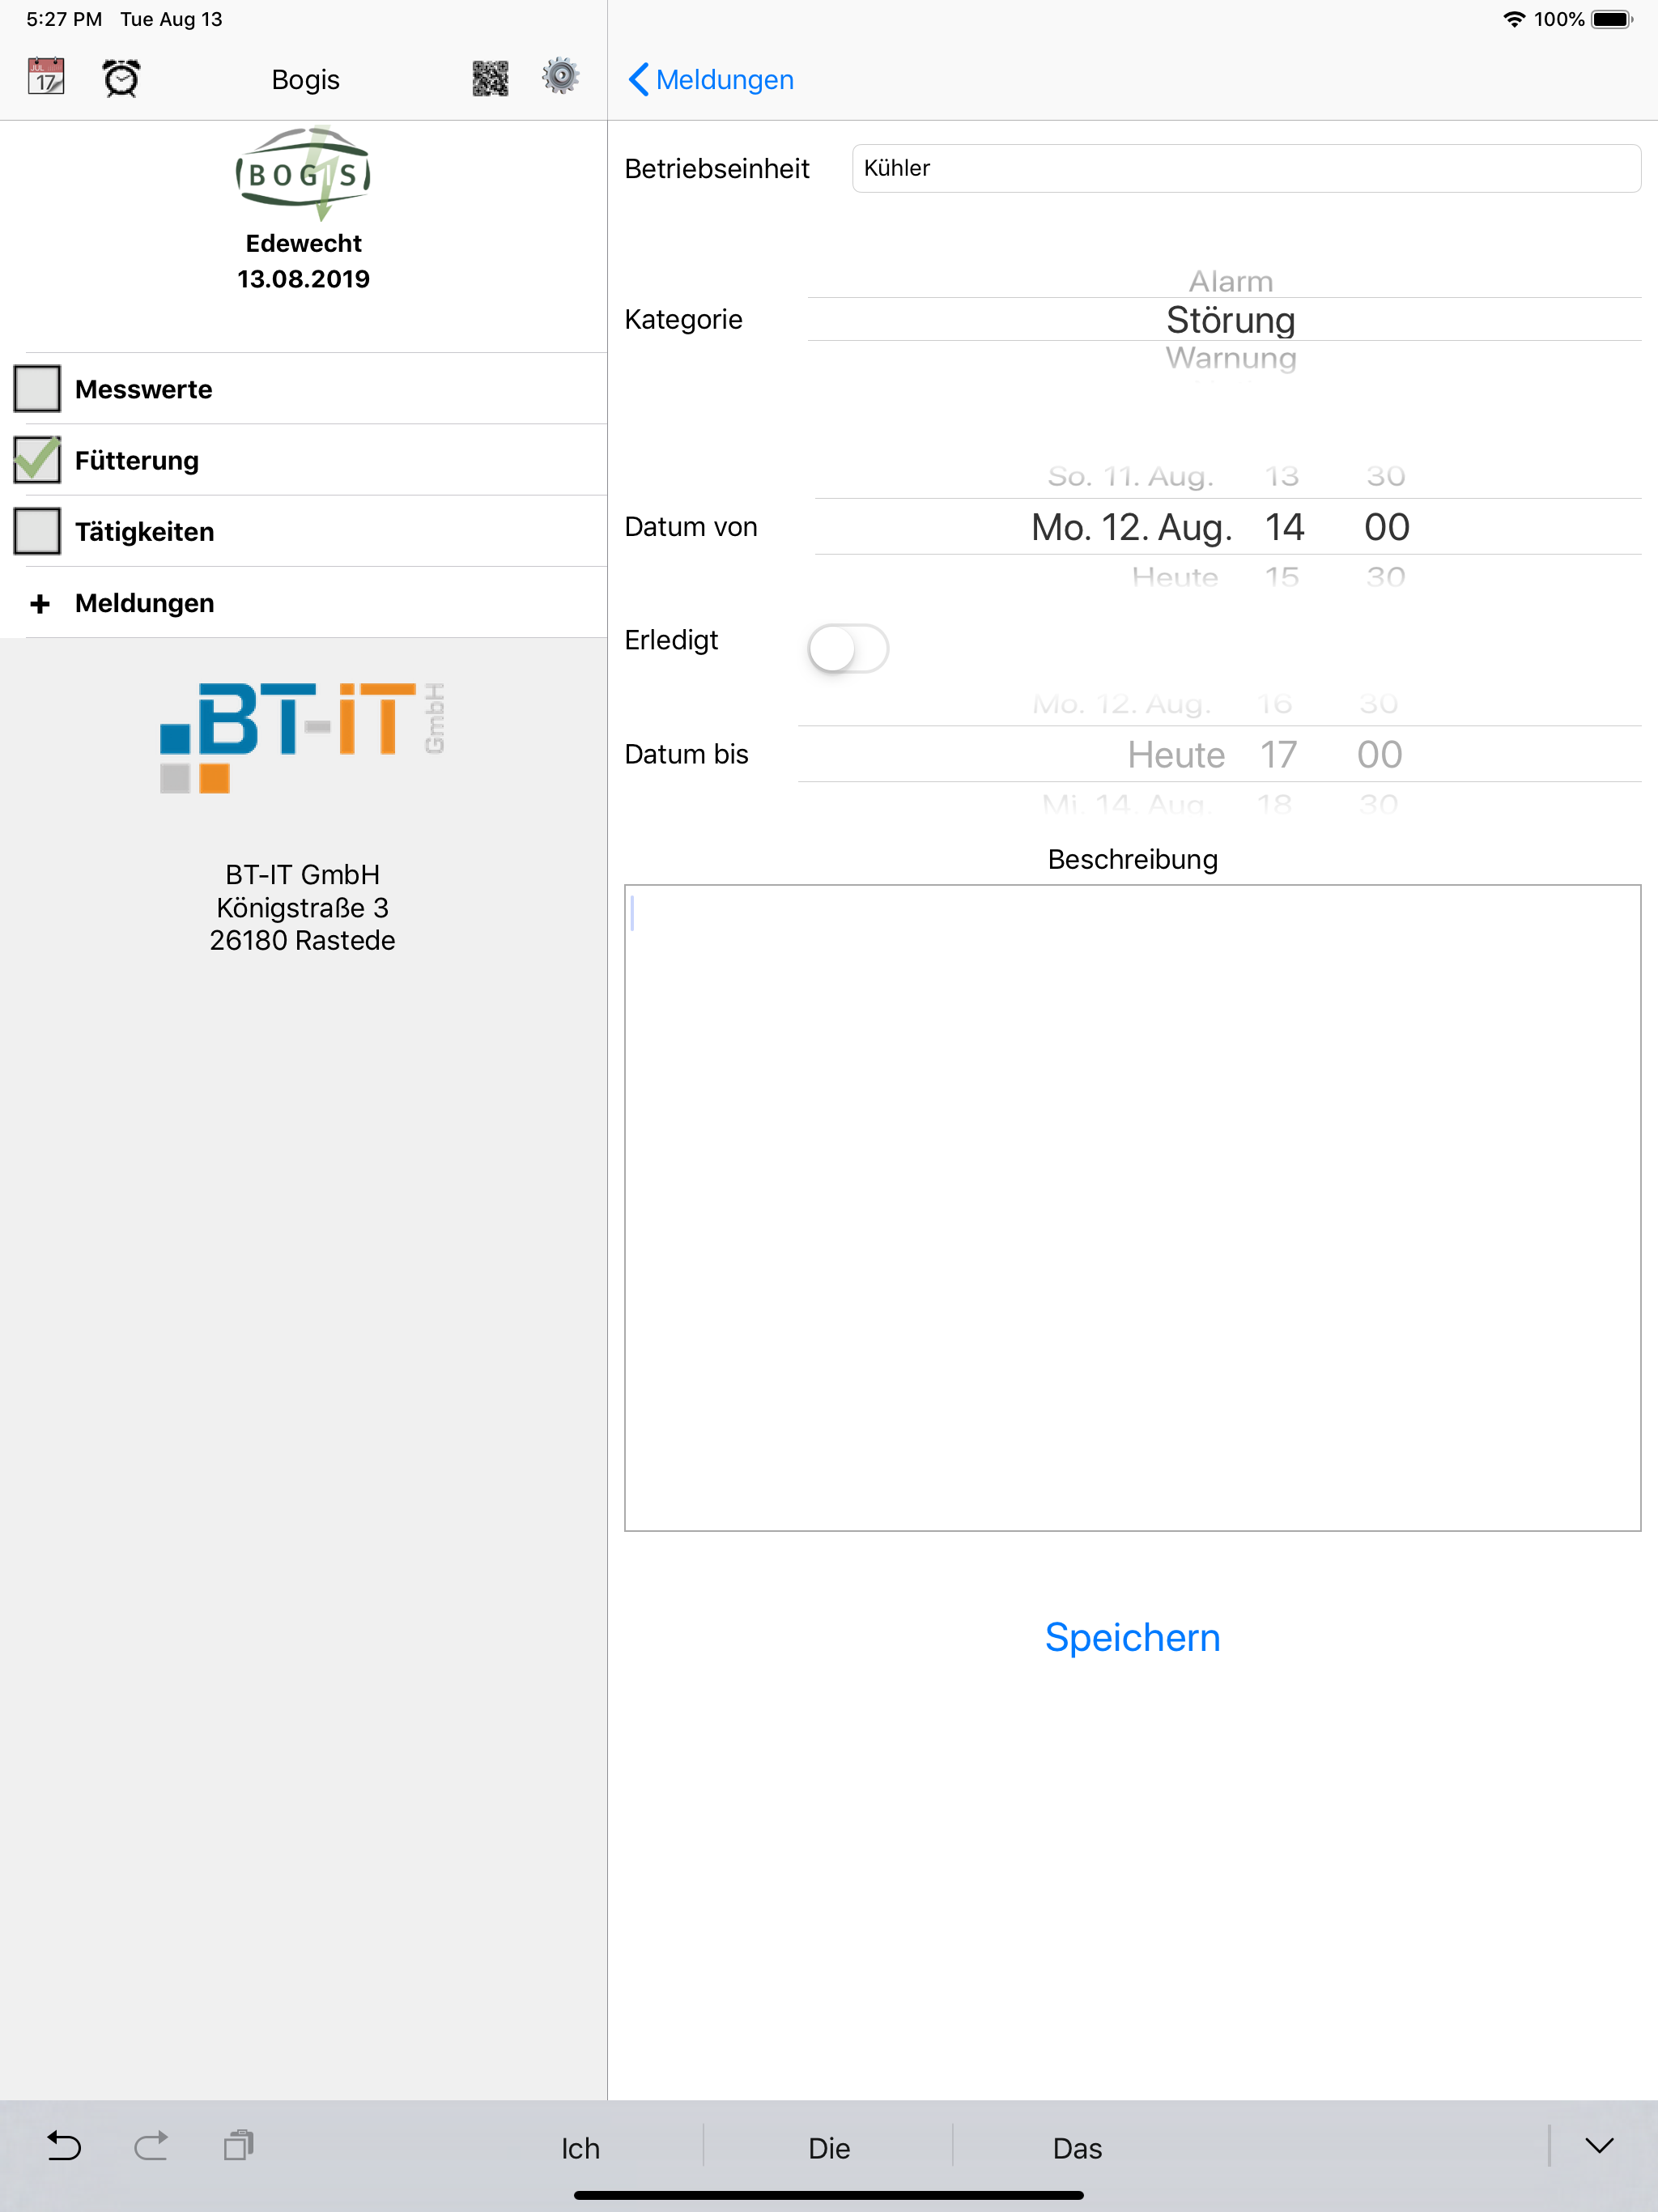1658x2212 pixels.
Task: Tap the keyboard redo icon
Action: [151, 2146]
